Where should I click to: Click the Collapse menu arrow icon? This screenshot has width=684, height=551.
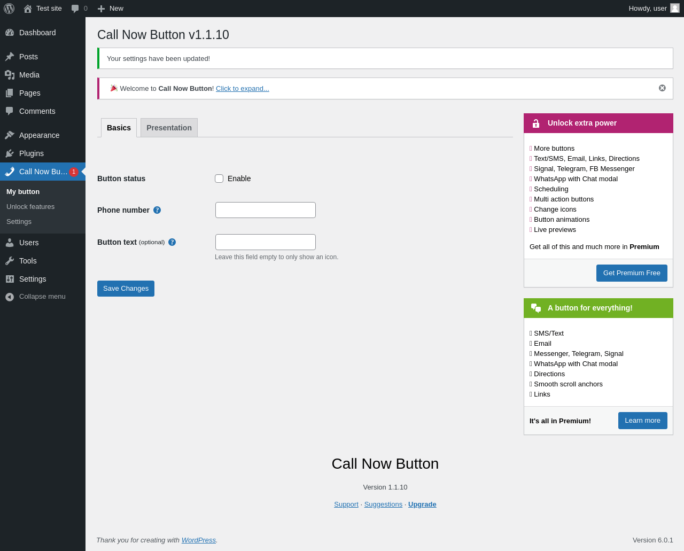tap(10, 297)
